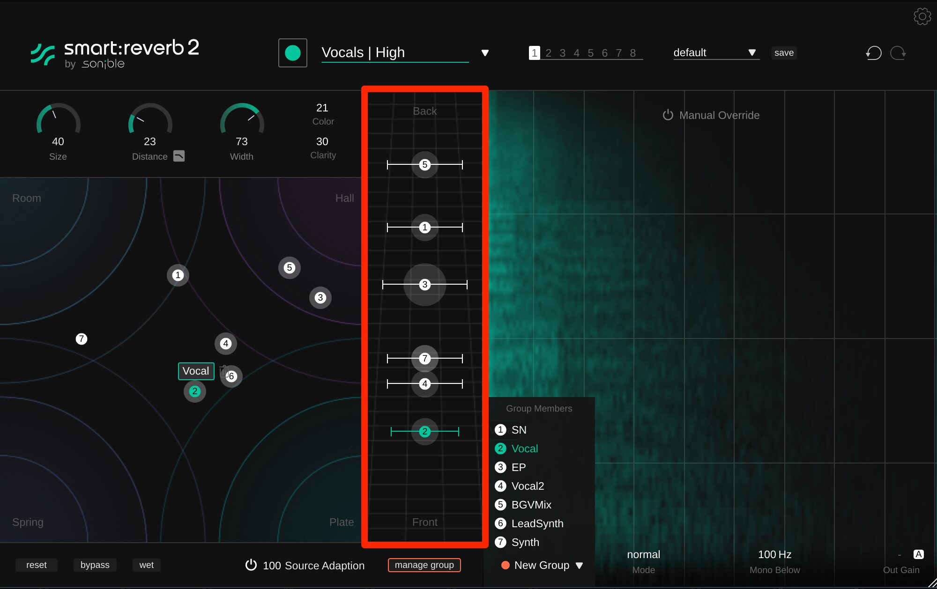Click the A out gain auto icon
The image size is (937, 589).
click(919, 554)
